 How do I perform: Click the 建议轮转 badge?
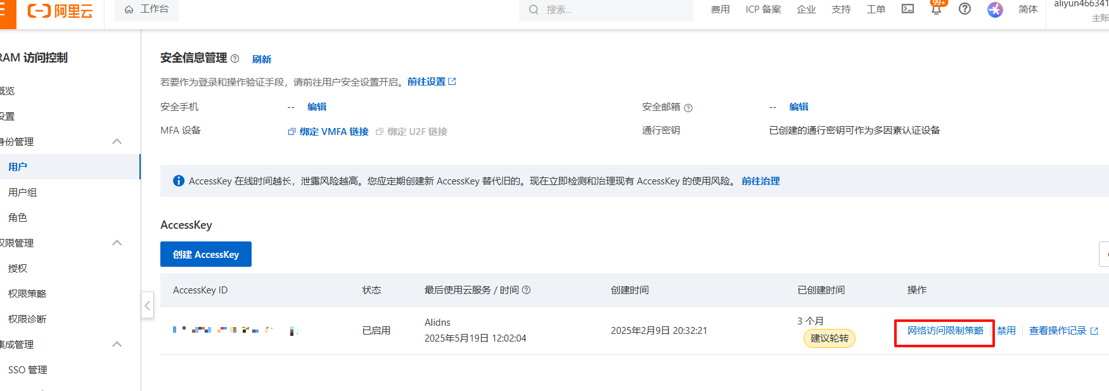(x=830, y=338)
